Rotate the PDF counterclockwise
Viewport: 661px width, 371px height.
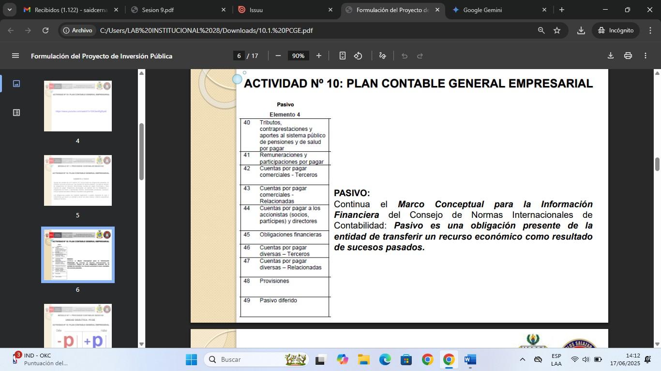pos(358,56)
